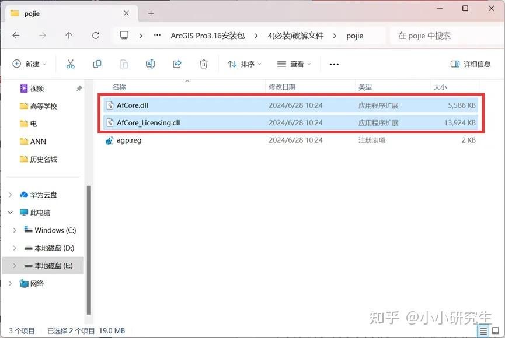
Task: Show hidden breadcrumb path with ellipsis
Action: pos(157,35)
